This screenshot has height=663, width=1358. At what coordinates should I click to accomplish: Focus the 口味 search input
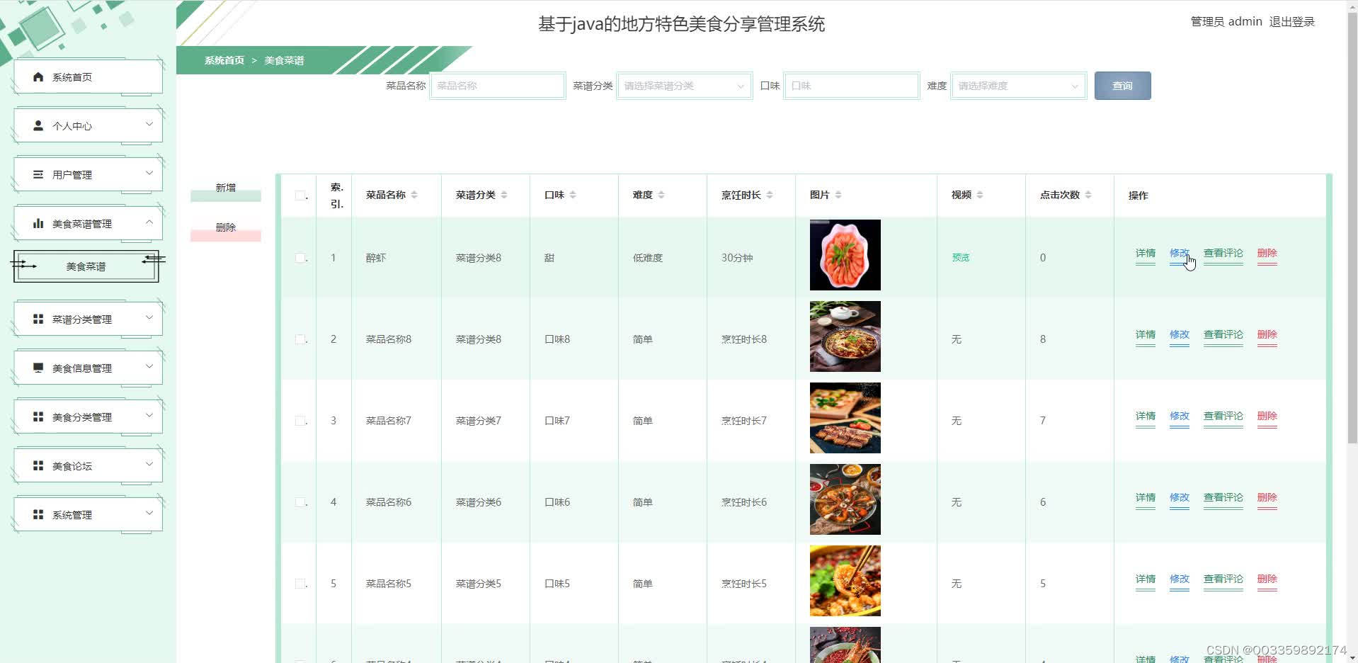click(x=851, y=86)
